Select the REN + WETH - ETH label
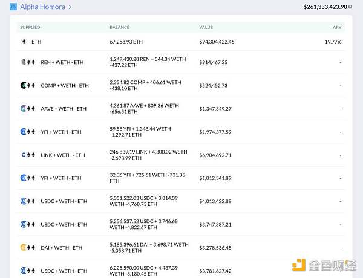Screen dimensions: 363x278 pyautogui.click(x=62, y=62)
